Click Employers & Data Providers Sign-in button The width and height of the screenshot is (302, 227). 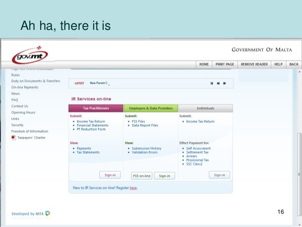tap(164, 176)
